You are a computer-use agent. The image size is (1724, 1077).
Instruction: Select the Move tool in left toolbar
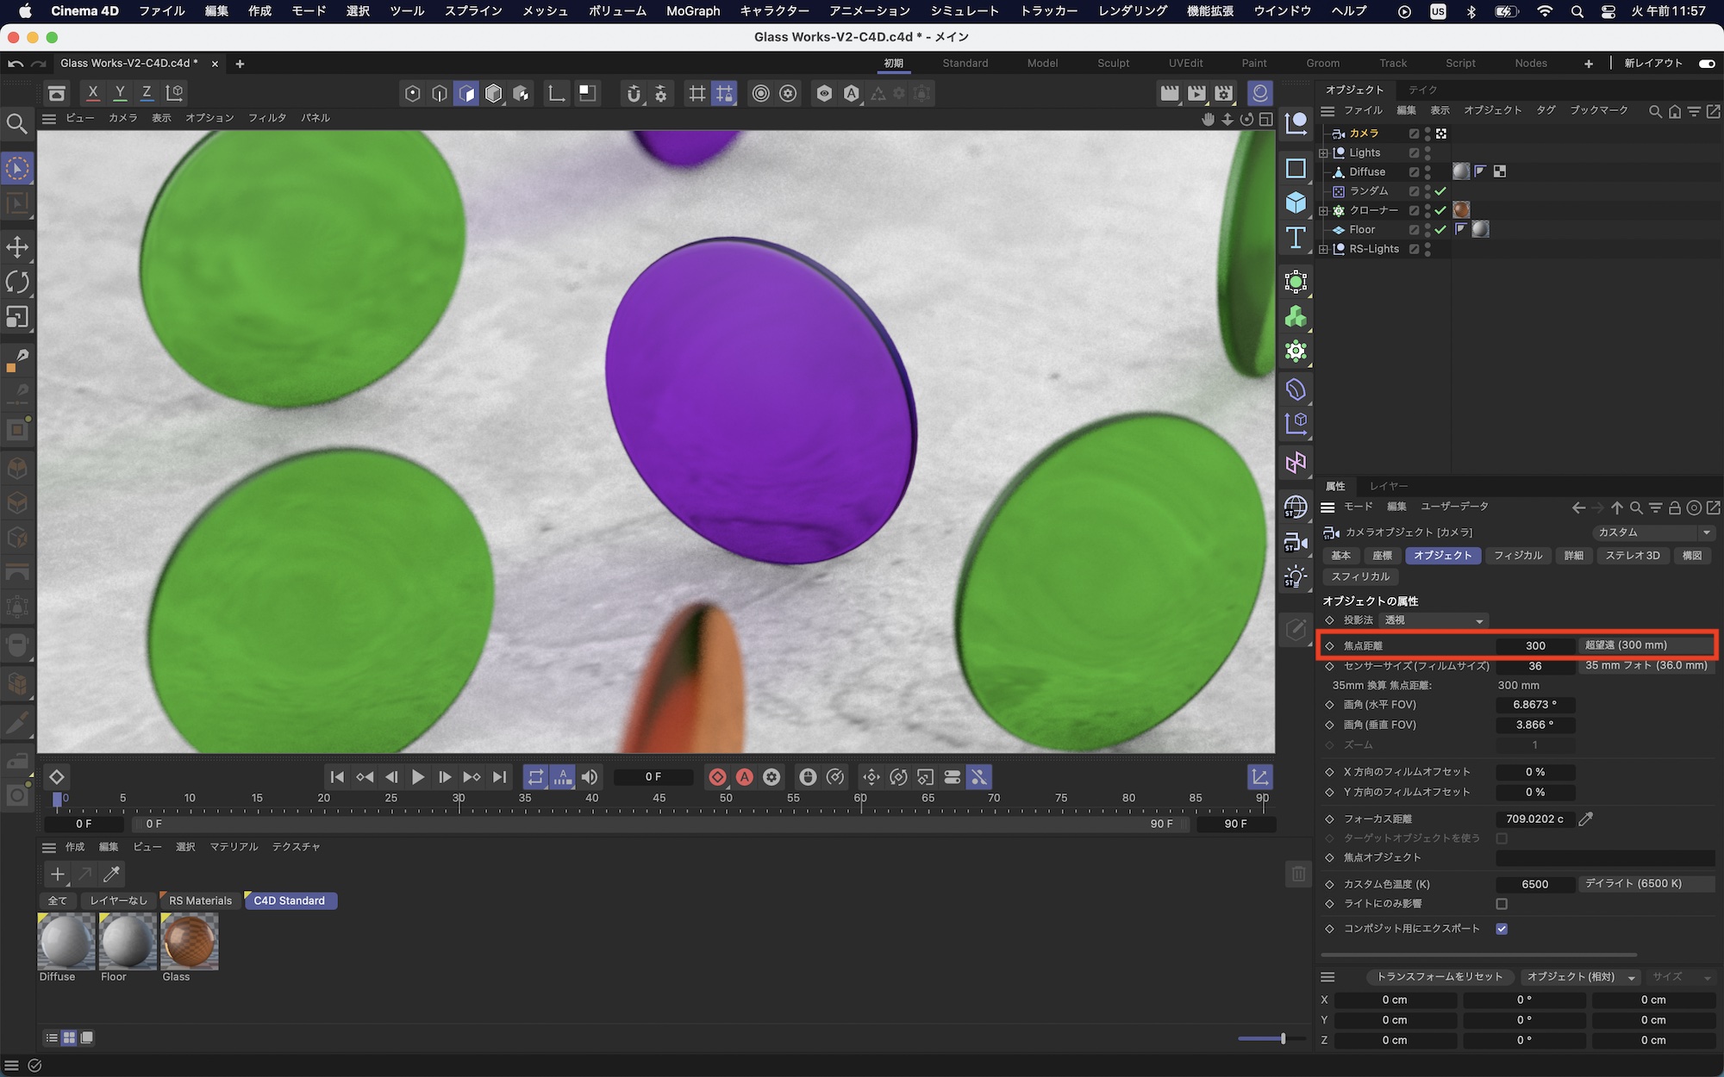17,247
